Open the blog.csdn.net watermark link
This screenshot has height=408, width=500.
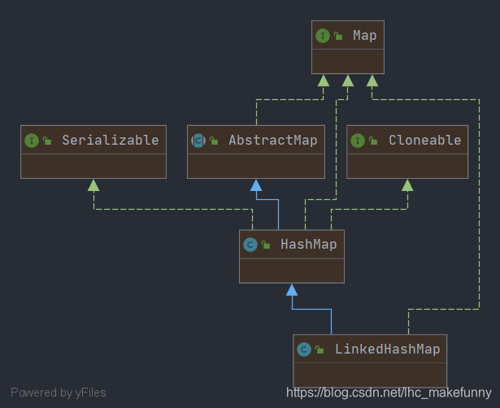point(389,393)
